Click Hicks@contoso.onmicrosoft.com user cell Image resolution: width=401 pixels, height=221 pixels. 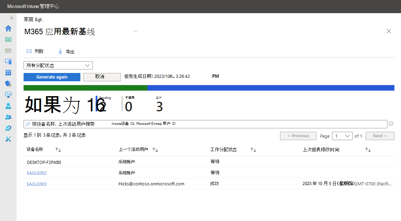click(151, 184)
